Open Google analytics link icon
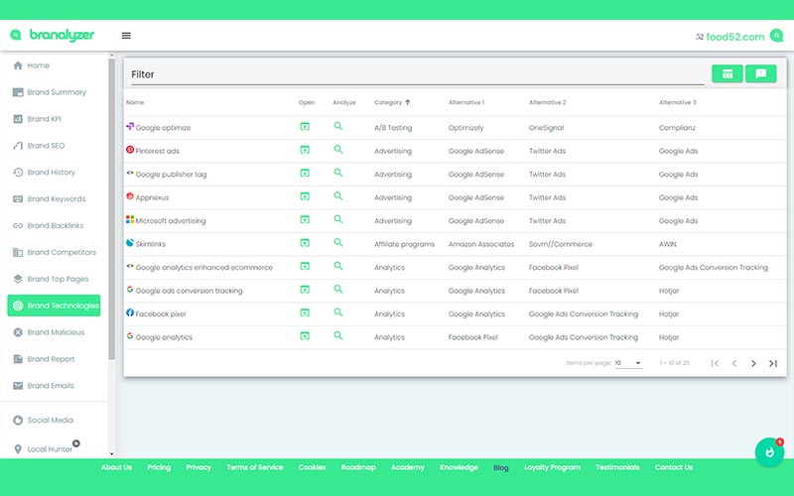 coord(305,336)
